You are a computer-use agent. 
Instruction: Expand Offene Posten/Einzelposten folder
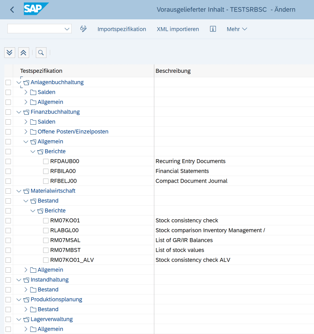click(26, 132)
